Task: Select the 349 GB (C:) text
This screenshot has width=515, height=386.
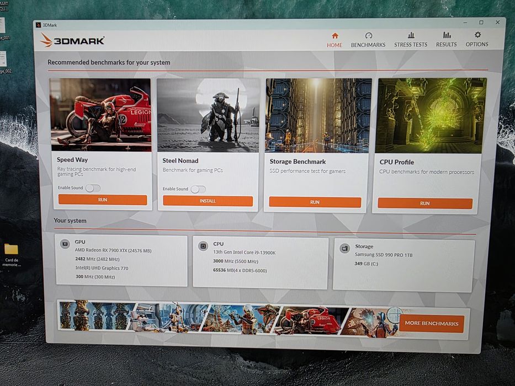Action: click(x=366, y=264)
